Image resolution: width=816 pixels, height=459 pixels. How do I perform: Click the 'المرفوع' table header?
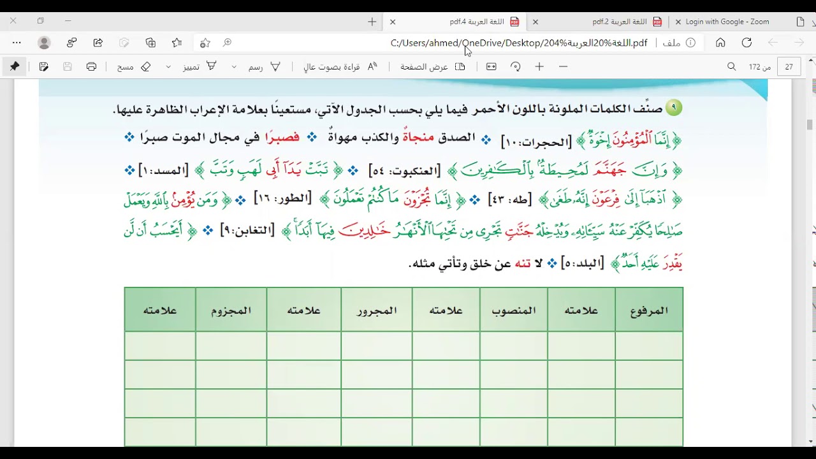click(x=649, y=310)
